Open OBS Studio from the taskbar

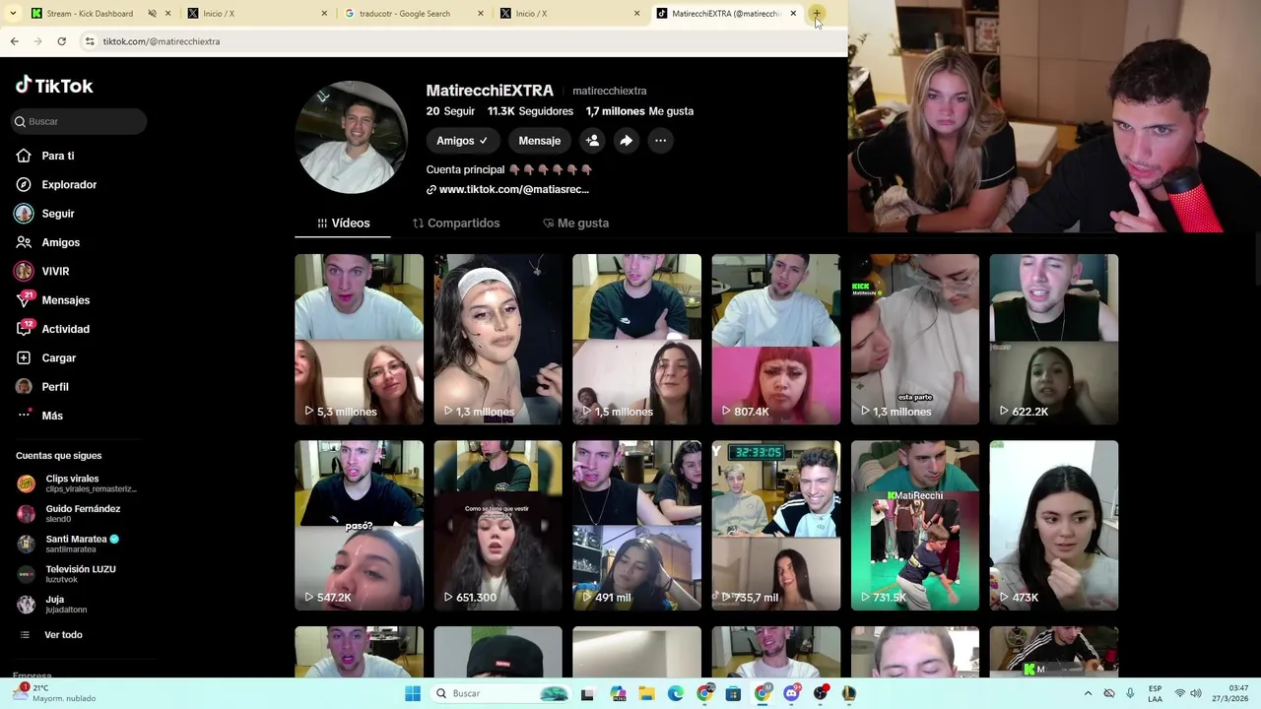[820, 693]
